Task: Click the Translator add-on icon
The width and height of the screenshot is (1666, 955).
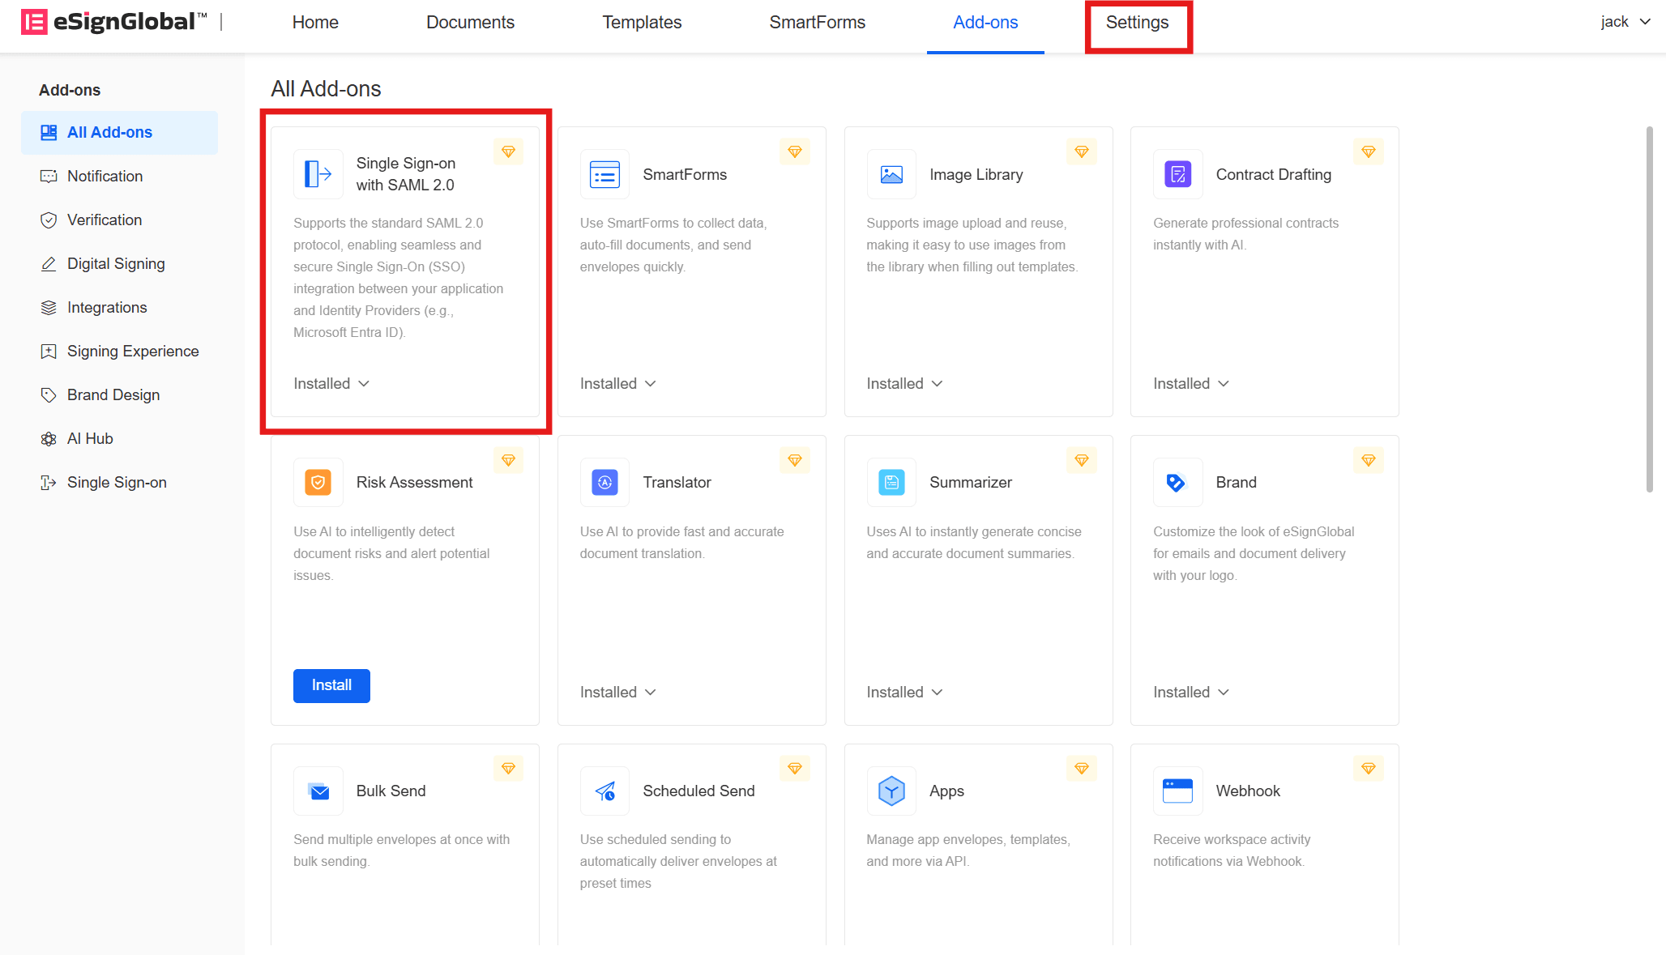Action: [x=604, y=483]
